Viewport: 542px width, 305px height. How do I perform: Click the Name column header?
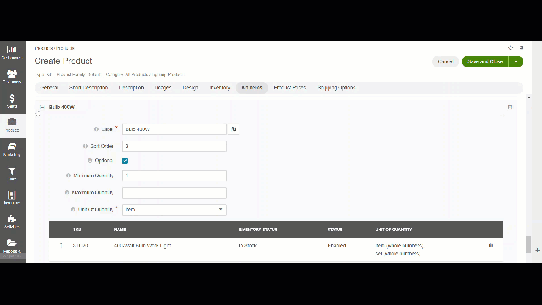click(x=120, y=230)
